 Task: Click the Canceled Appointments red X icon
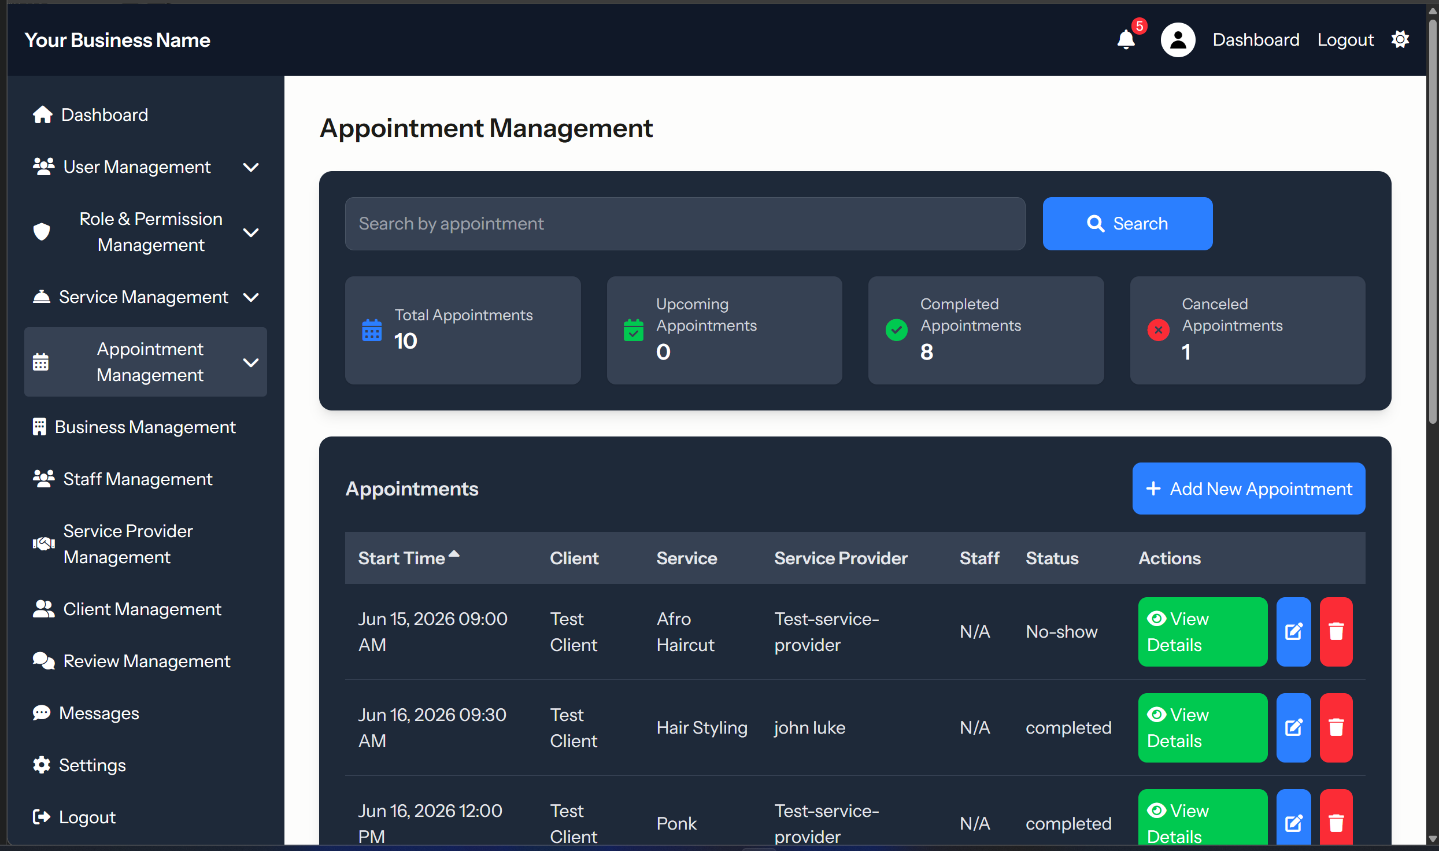1158,330
